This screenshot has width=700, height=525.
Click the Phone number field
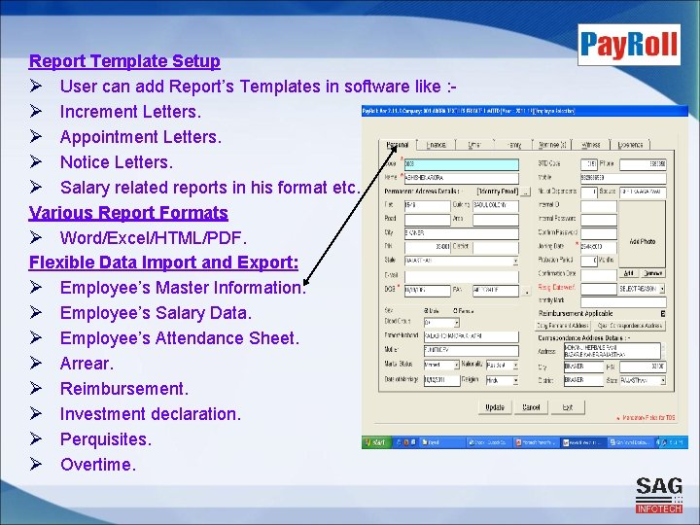tap(643, 164)
